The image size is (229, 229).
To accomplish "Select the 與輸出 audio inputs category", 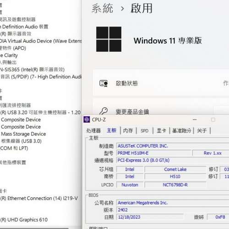I will pyautogui.click(x=8, y=62).
